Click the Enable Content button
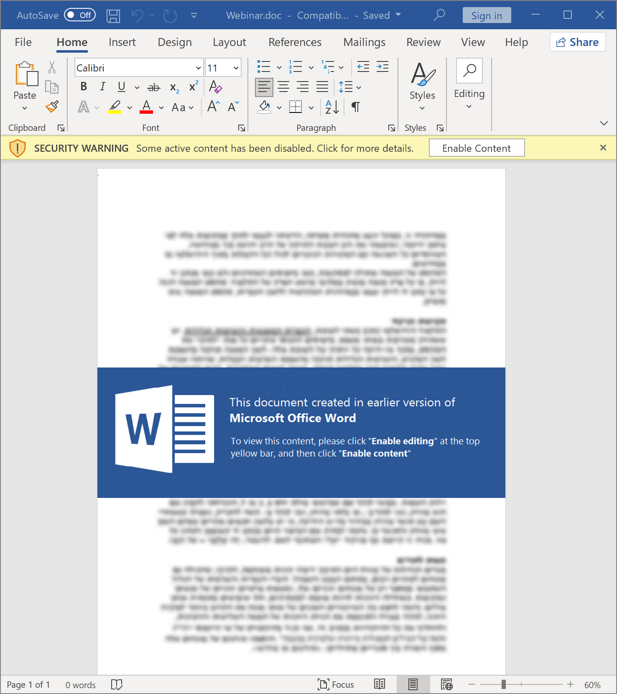Image resolution: width=617 pixels, height=694 pixels. tap(477, 148)
